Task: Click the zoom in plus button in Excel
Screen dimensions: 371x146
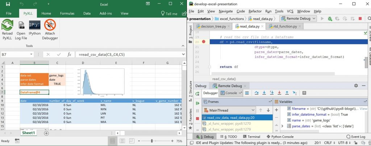Action: [x=172, y=141]
